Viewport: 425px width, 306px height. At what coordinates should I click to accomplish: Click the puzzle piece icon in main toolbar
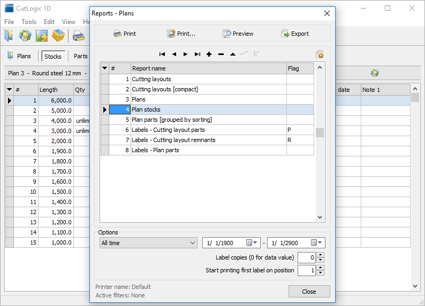[x=41, y=36]
